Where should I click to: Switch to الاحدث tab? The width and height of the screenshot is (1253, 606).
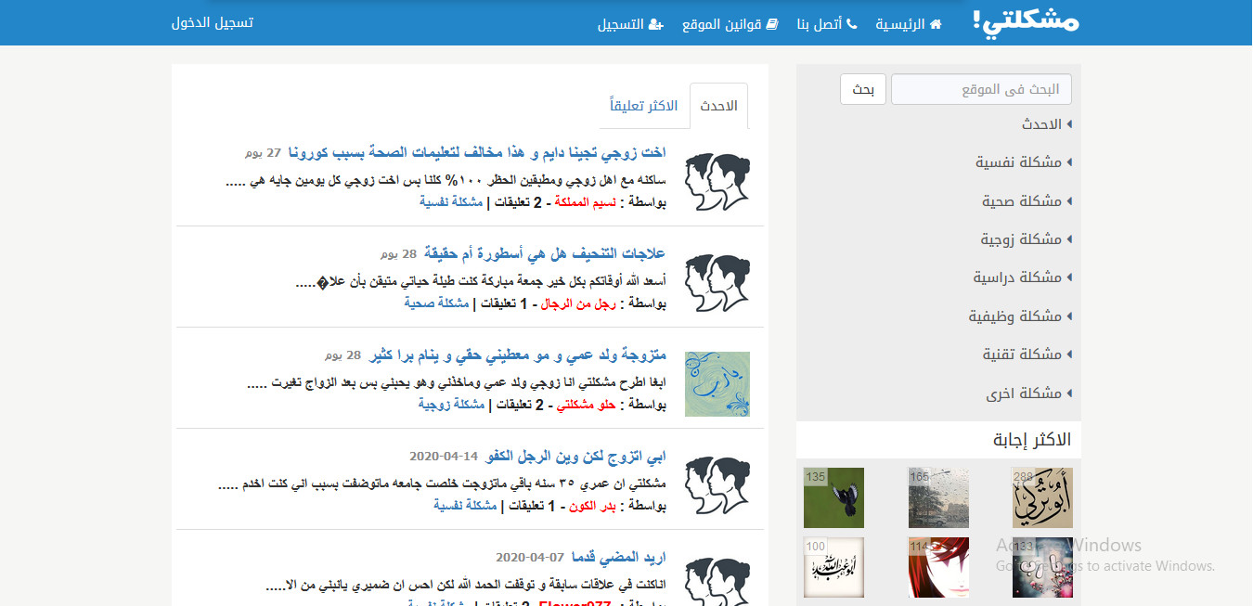[x=719, y=106]
